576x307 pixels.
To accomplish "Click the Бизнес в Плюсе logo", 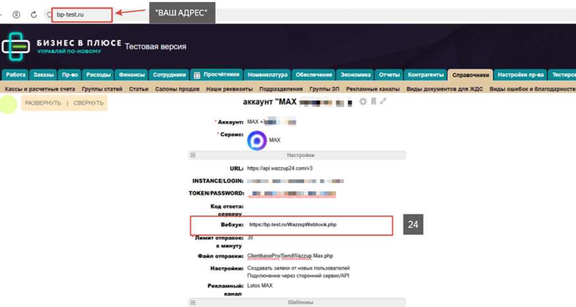I will [x=16, y=47].
